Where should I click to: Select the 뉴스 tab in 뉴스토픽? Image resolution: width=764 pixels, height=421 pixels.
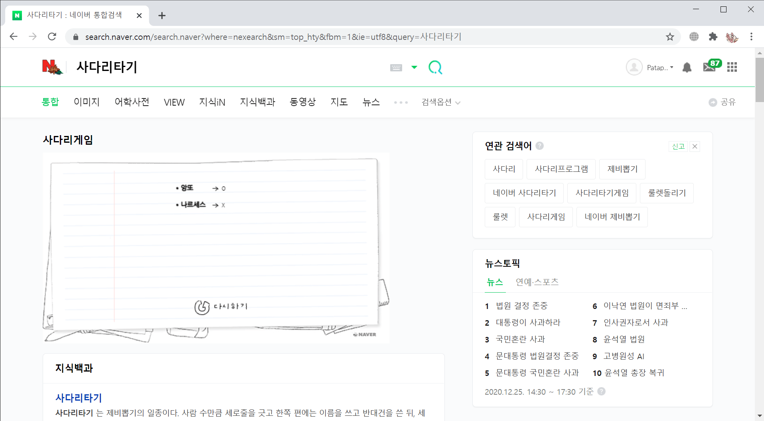click(495, 282)
